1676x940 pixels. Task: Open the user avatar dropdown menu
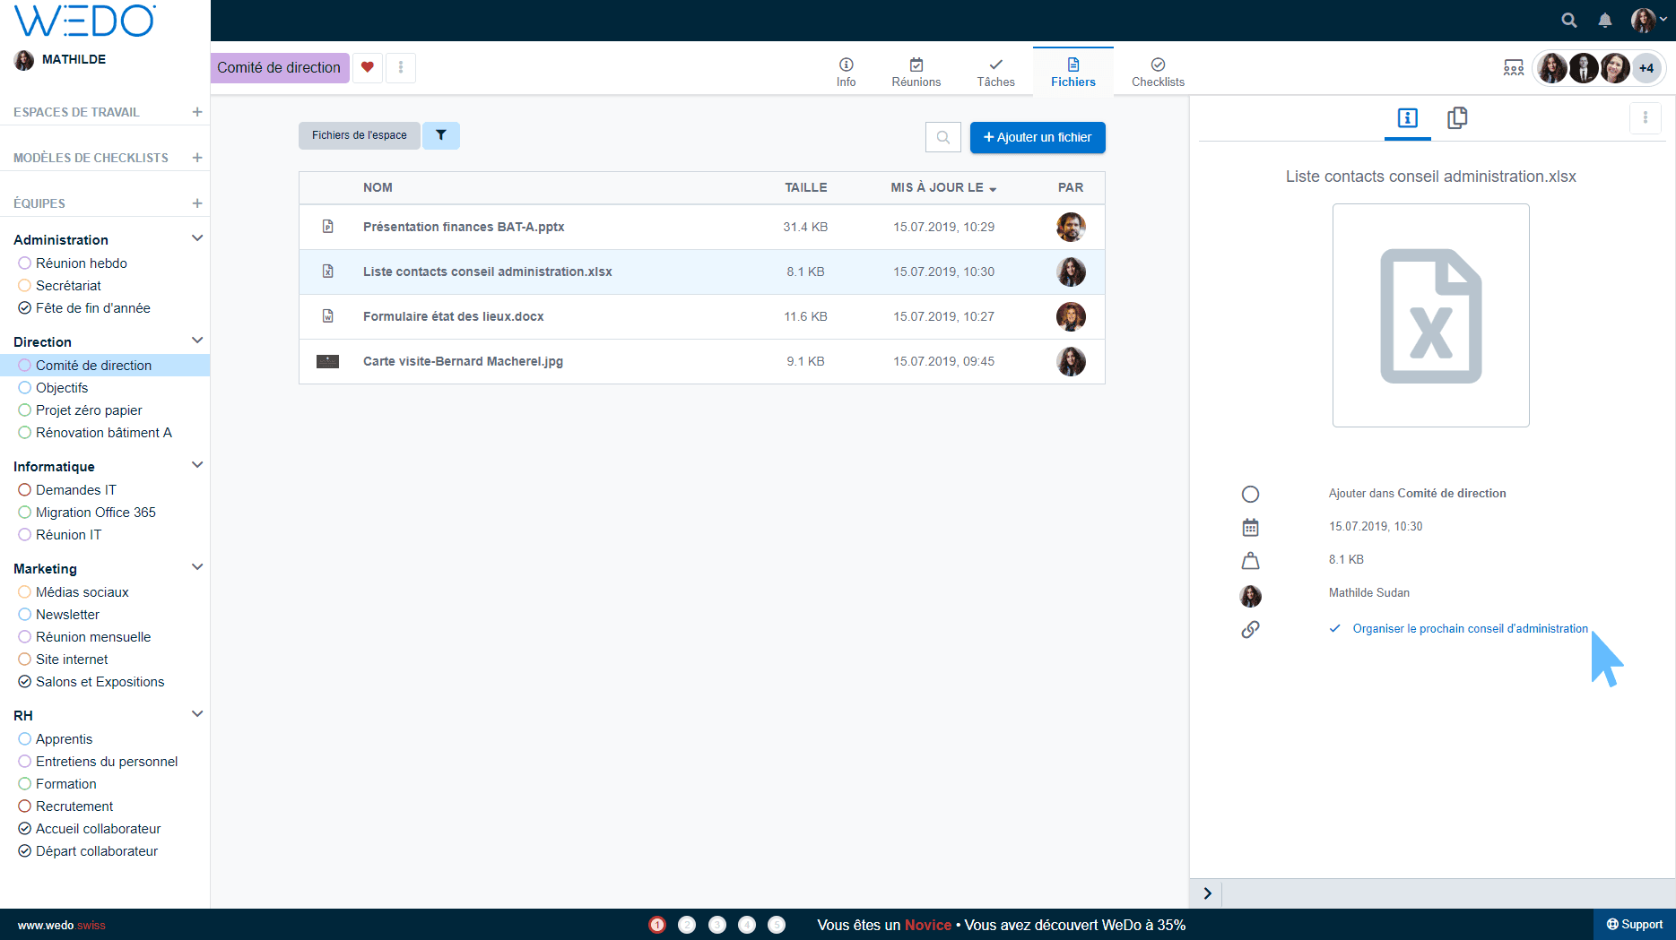click(x=1648, y=20)
